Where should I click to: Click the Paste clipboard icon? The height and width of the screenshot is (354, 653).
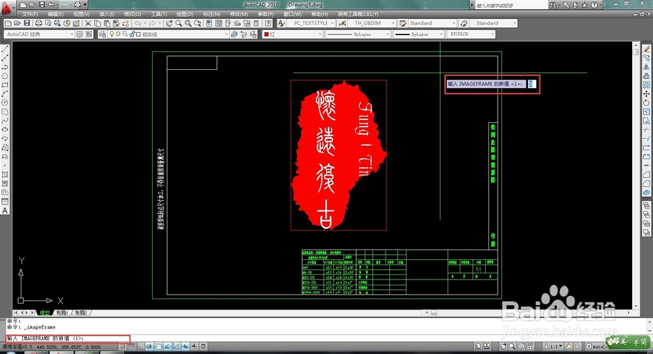click(x=106, y=24)
